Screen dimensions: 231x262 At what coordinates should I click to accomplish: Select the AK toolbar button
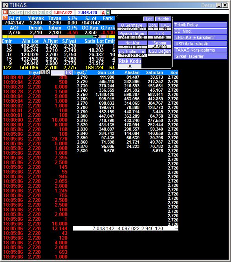click(x=12, y=13)
